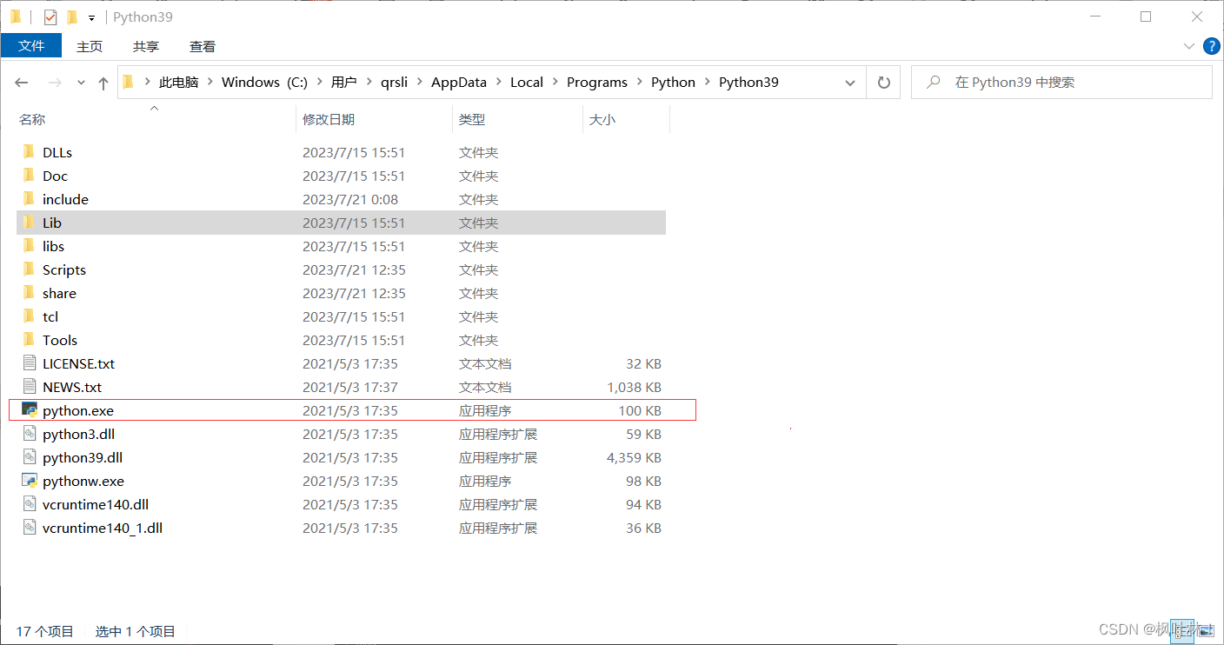Click the Properties checkmark icon in title bar
The image size is (1224, 645).
pos(50,17)
